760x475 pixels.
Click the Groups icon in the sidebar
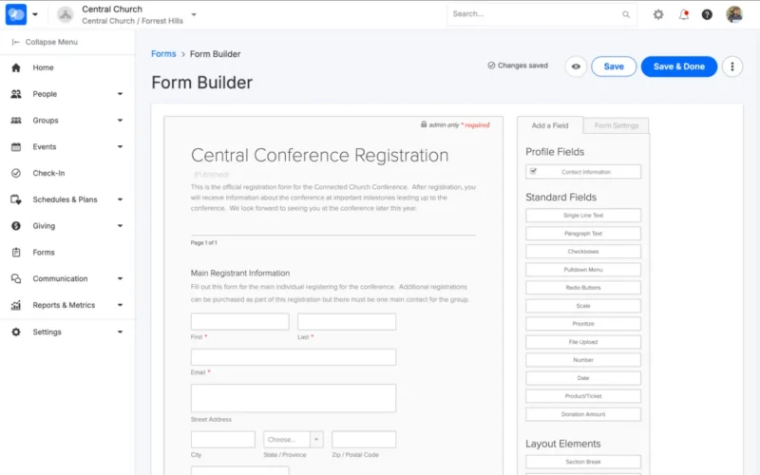16,121
